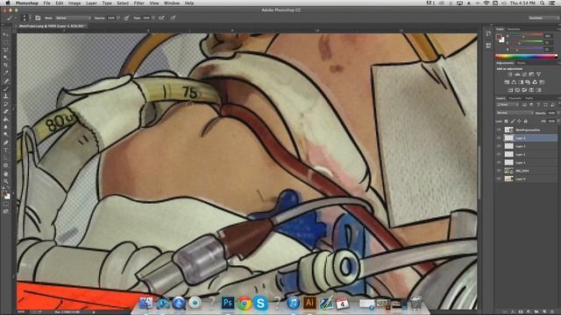Screen dimensions: 561x315
Task: Hide Layer 1 visibility eye
Action: pos(499,163)
